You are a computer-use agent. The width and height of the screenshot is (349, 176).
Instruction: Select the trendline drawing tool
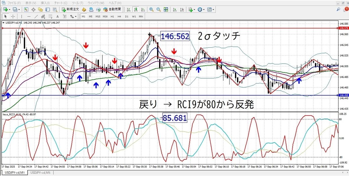[36, 17]
